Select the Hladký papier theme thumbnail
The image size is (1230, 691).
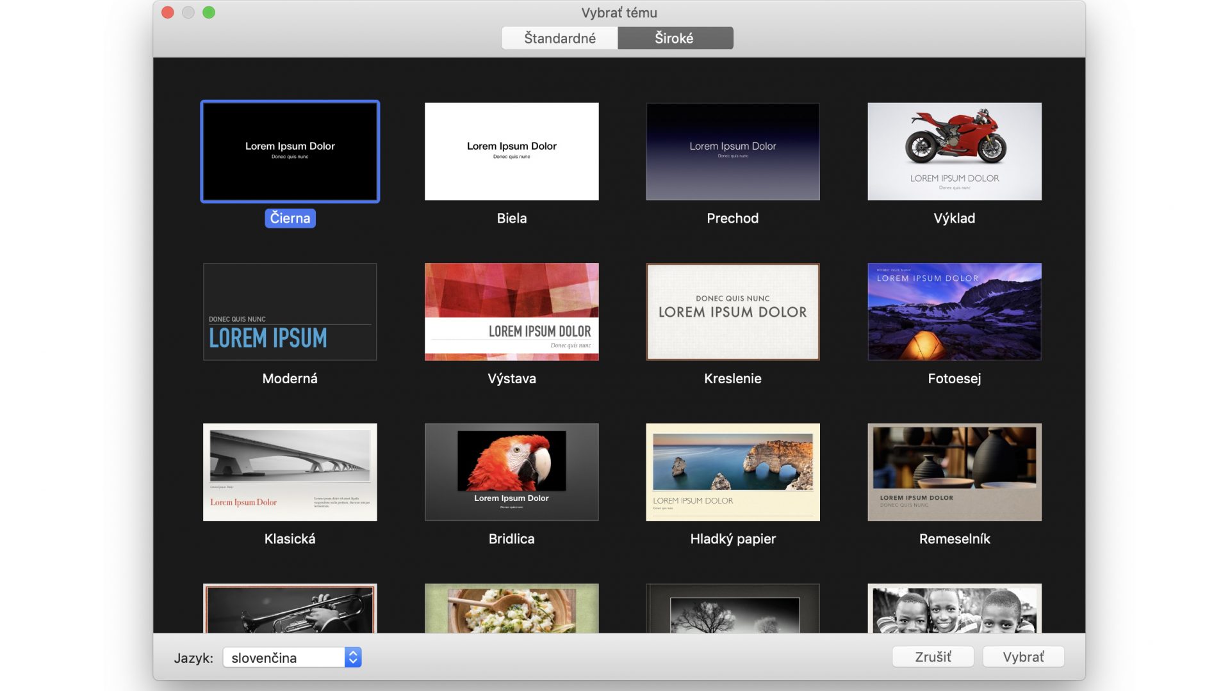pyautogui.click(x=733, y=472)
